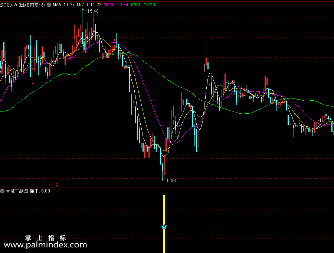Click the 大魔王副图 indicator name
Image resolution: width=334 pixels, height=253 pixels.
(17, 191)
